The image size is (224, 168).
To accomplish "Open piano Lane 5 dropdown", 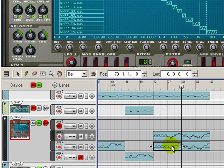I will click(x=70, y=126).
